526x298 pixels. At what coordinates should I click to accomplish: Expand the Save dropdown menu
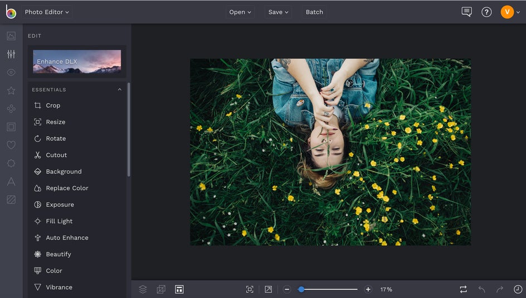coord(278,12)
